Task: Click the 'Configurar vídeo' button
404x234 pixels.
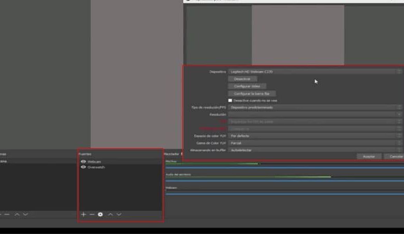Action: coord(247,86)
